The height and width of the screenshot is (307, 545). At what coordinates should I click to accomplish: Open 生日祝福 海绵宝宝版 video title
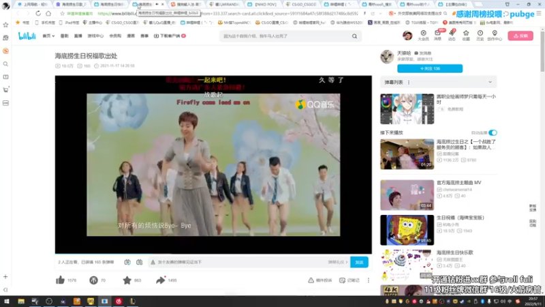coord(461,218)
